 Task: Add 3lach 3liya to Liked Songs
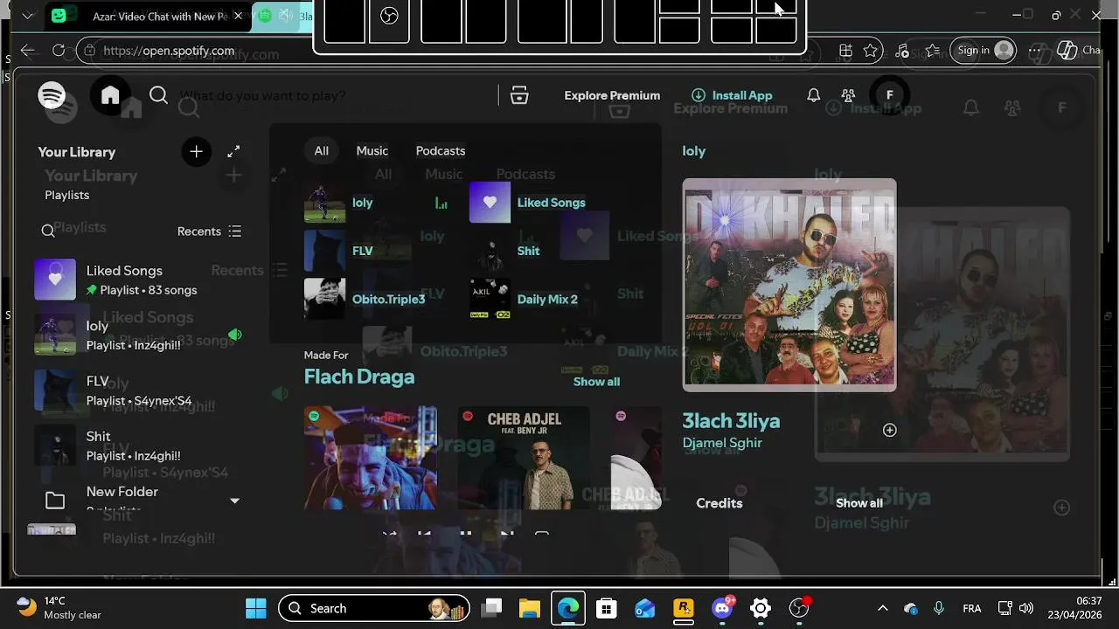click(890, 430)
